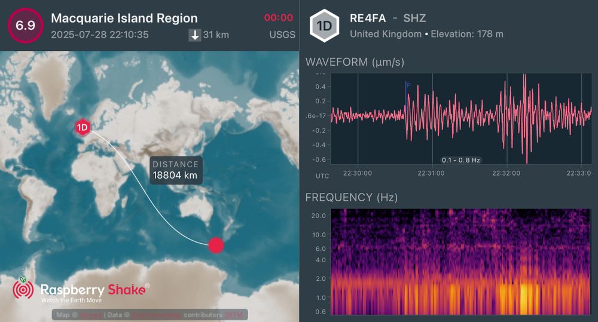Click the 1D station hexagon on the map
The height and width of the screenshot is (322, 598).
tap(83, 127)
